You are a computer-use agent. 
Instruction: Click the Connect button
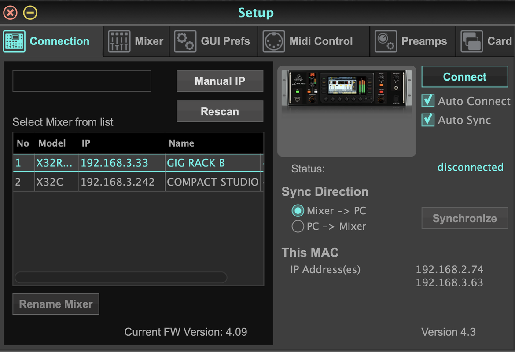465,77
